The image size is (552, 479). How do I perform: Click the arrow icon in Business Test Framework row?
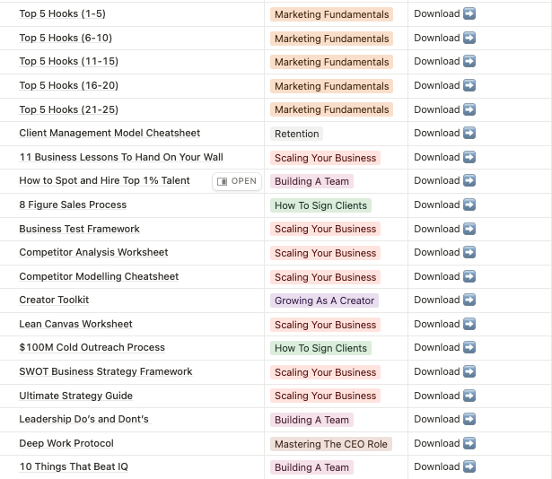[x=469, y=229]
